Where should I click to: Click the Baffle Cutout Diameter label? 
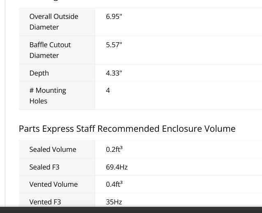click(x=50, y=50)
